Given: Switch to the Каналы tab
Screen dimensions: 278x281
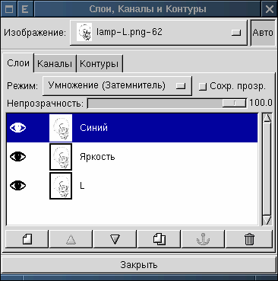Looking at the screenshot, I should (x=55, y=64).
